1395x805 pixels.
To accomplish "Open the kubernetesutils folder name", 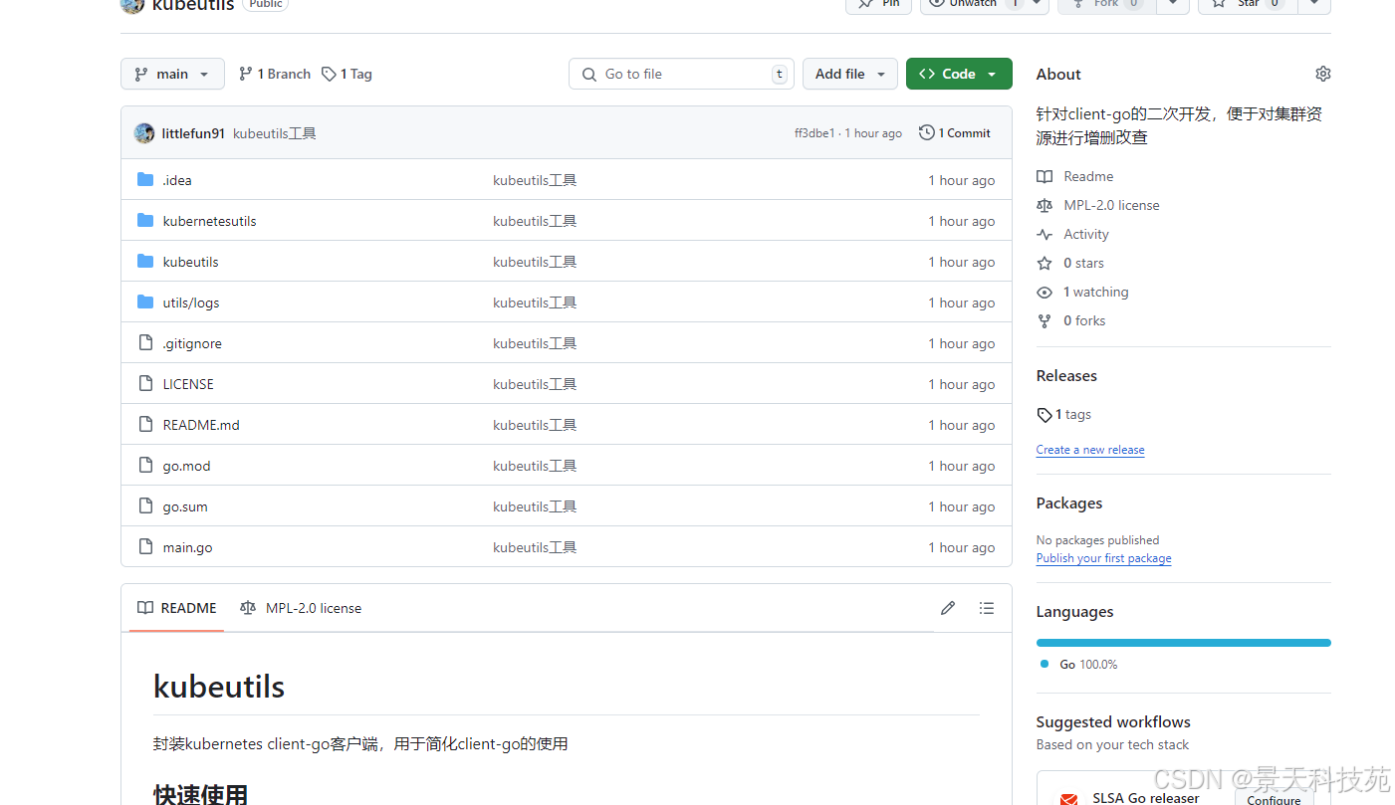I will click(x=210, y=221).
